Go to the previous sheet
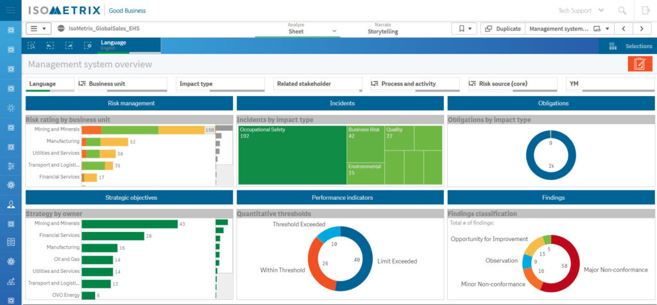The height and width of the screenshot is (305, 657). click(x=624, y=28)
